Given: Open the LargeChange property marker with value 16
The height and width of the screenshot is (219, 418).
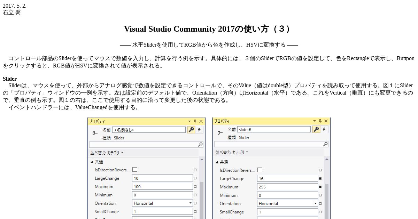Looking at the screenshot, I should [x=320, y=178].
